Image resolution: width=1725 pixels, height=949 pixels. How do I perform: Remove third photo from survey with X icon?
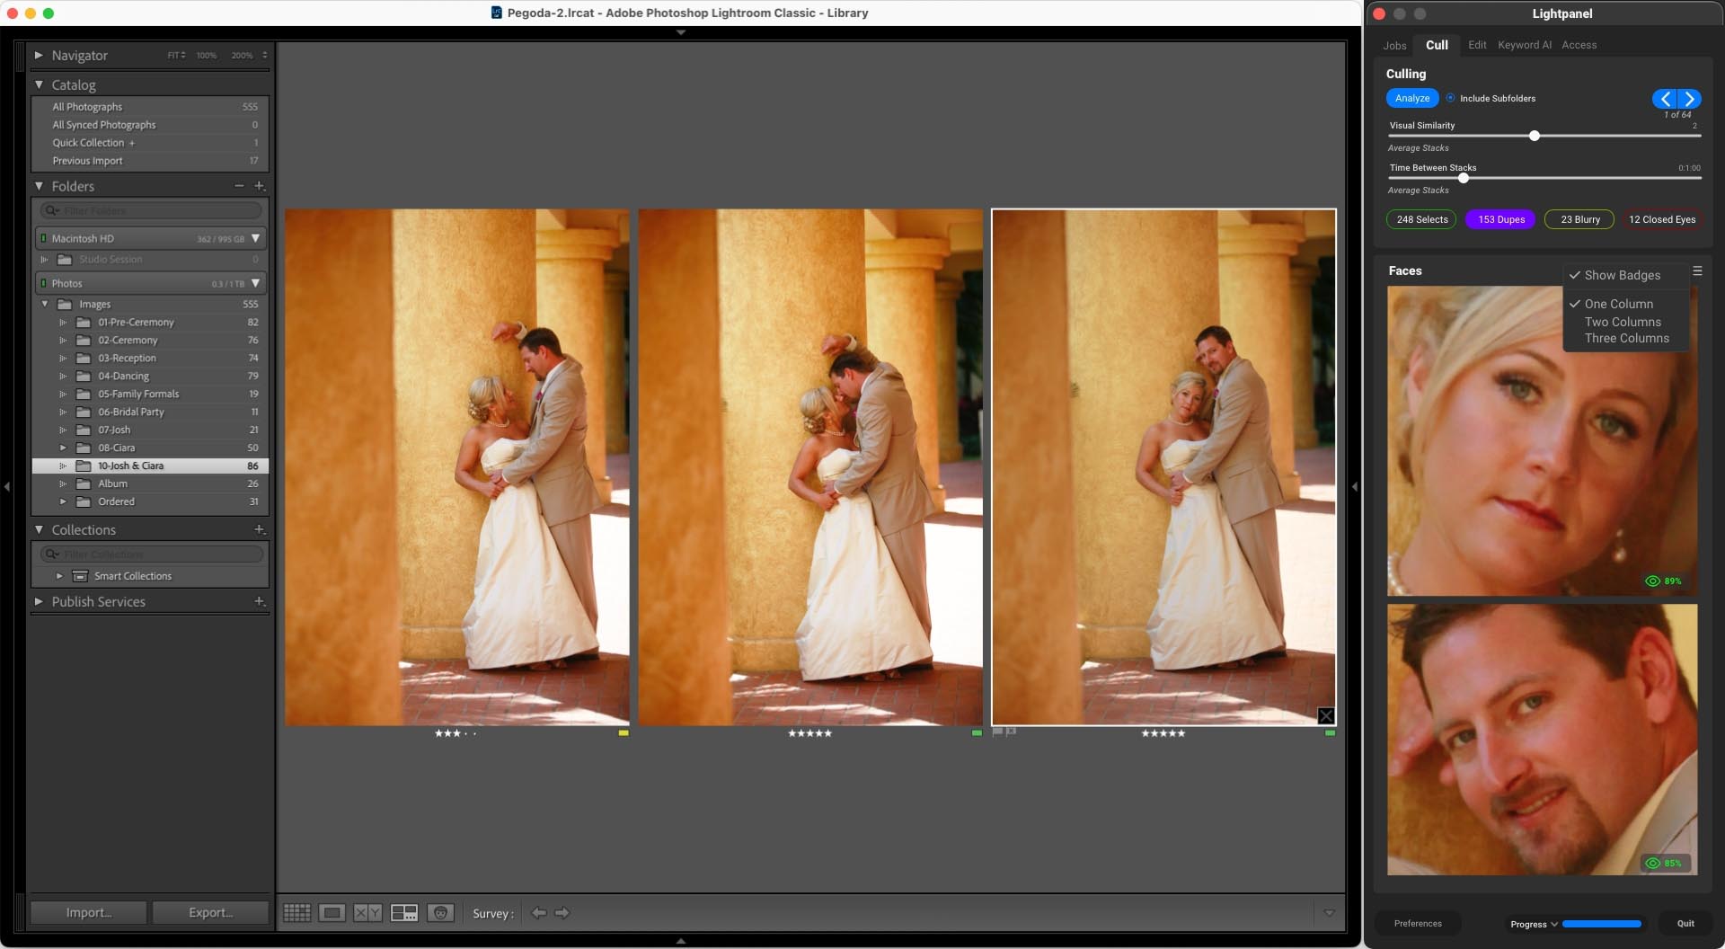coord(1326,716)
